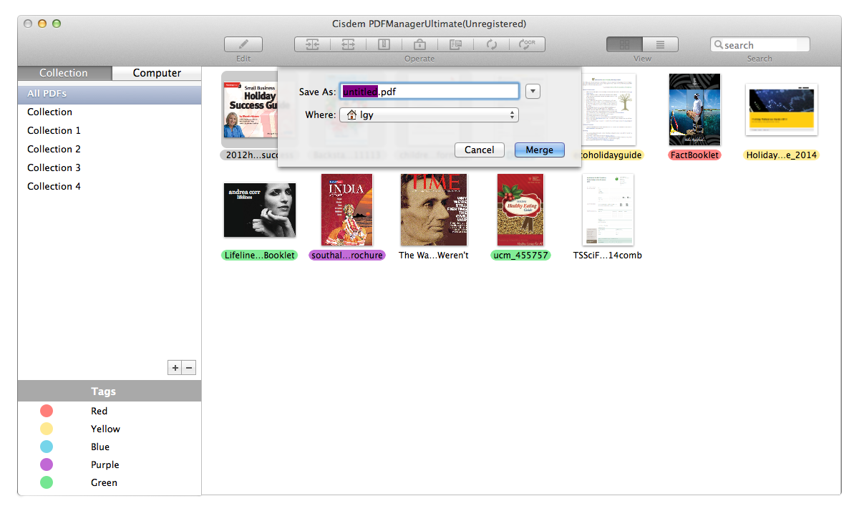Select Collection 1 in sidebar
The height and width of the screenshot is (511, 859).
[110, 130]
